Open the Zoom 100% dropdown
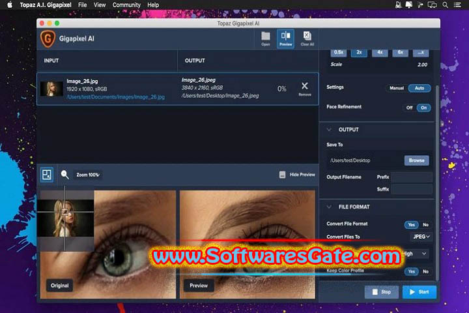Screen dimensions: 469x313 click(x=88, y=175)
